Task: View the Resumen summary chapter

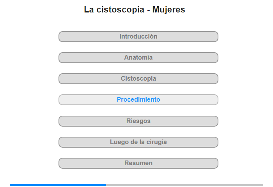Action: (x=138, y=163)
